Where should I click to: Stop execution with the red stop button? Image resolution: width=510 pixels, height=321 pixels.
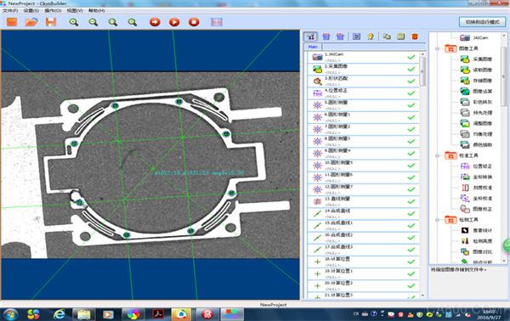[194, 22]
